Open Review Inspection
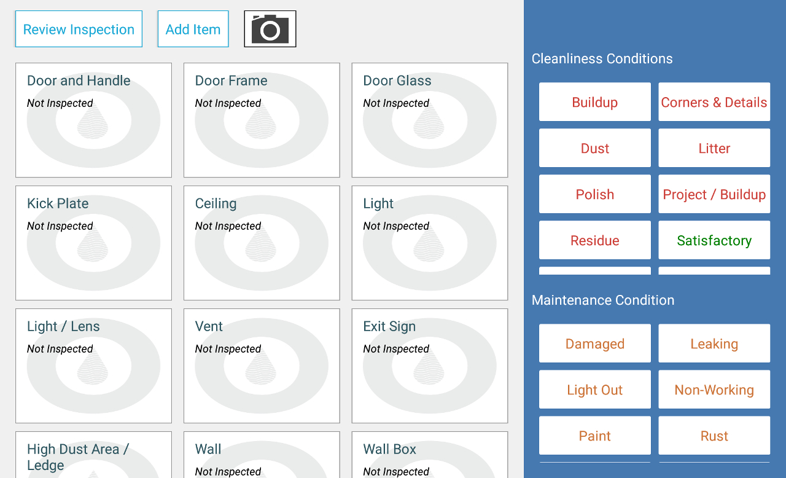The width and height of the screenshot is (786, 478). pyautogui.click(x=79, y=29)
